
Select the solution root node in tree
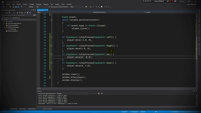point(12,18)
